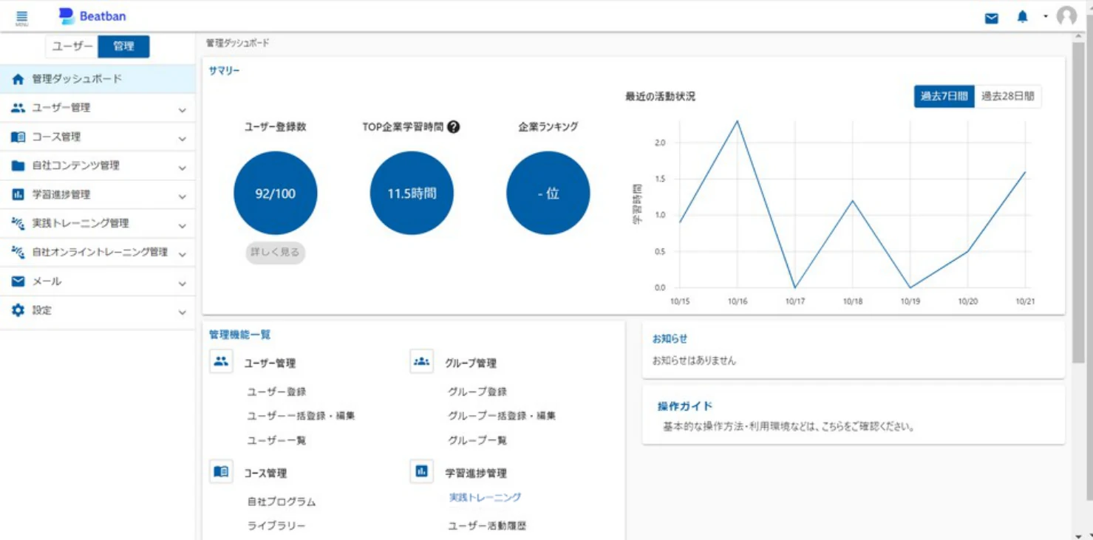The width and height of the screenshot is (1093, 540).
Task: Open notifications bell icon
Action: tap(1023, 17)
